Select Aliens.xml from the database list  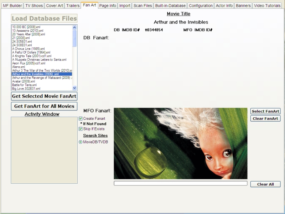[x=19, y=67]
